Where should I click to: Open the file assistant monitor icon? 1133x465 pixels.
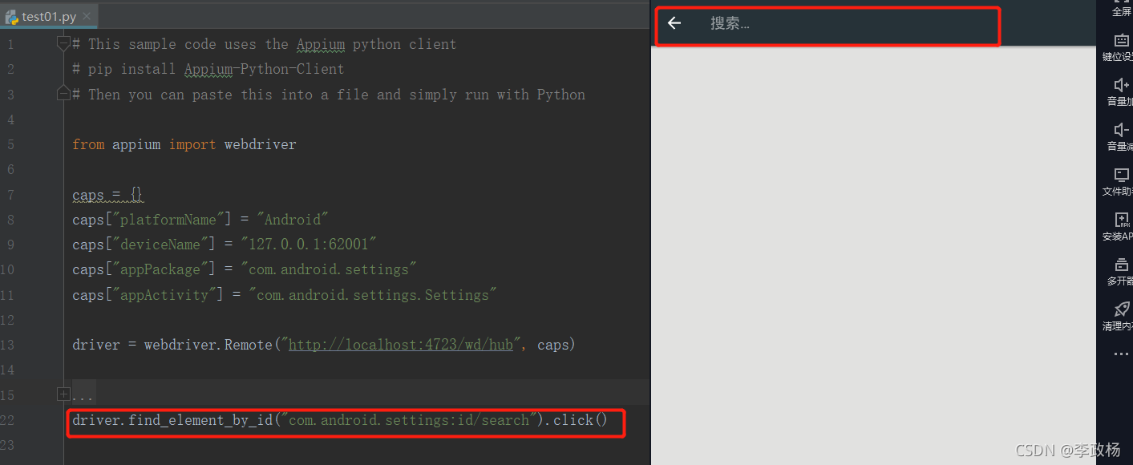click(x=1121, y=175)
